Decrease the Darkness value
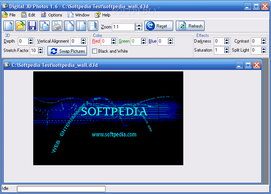This screenshot has width=271, height=194. point(227,43)
